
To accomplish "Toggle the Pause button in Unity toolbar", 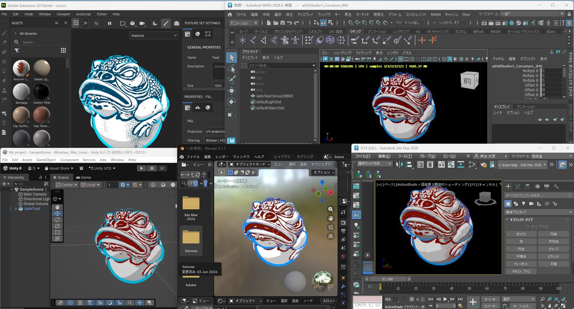I will [x=152, y=168].
